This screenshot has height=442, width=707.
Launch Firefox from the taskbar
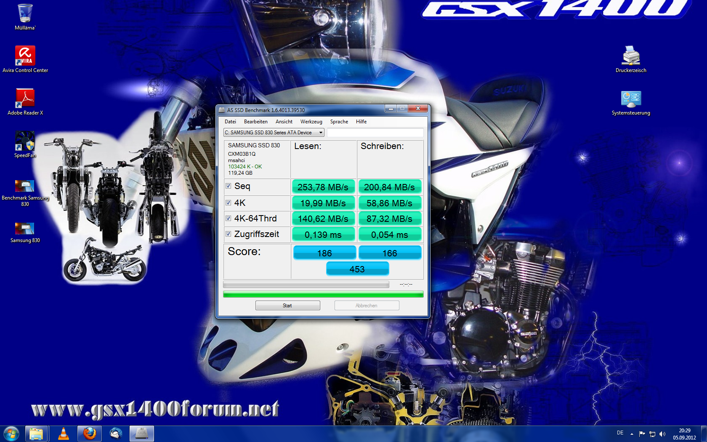pos(90,434)
